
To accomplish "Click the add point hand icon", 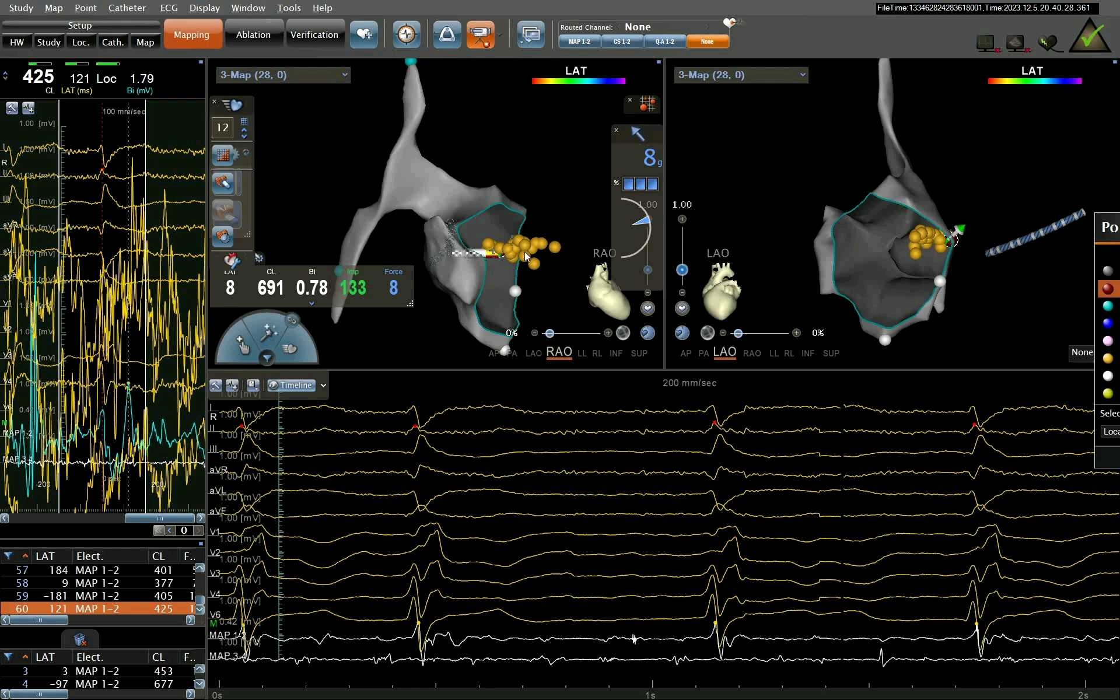I will click(x=242, y=345).
